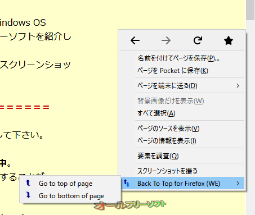Open Back To Top for Firefox (WE) item
255x215 pixels.
coord(182,184)
